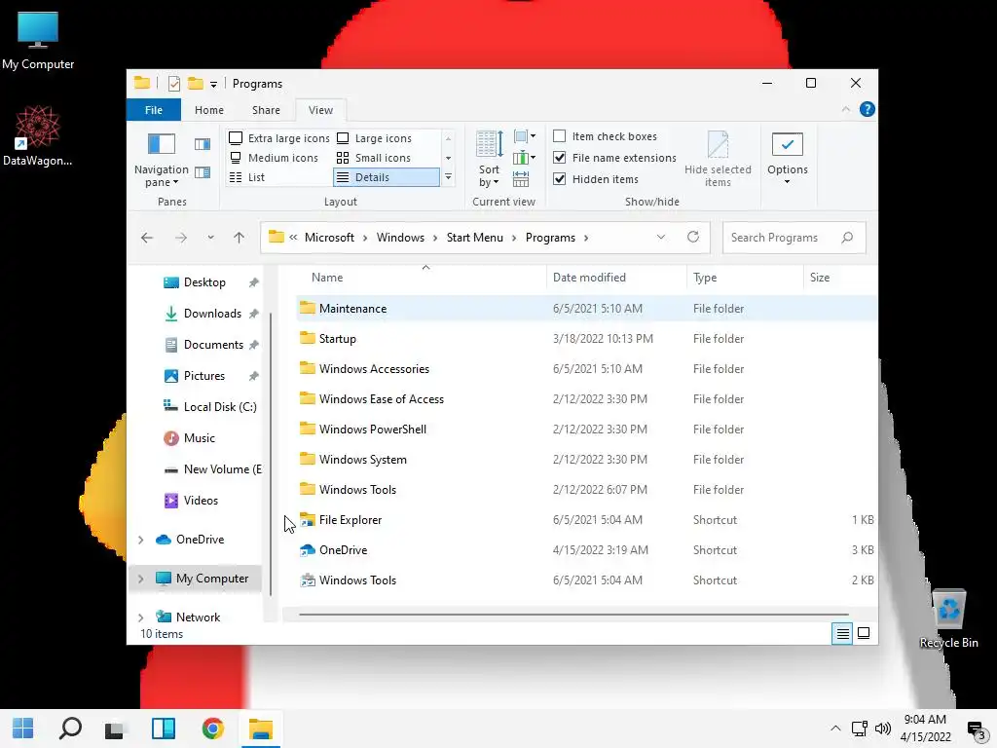Switch to the Home tab
This screenshot has height=748, width=997.
(209, 110)
